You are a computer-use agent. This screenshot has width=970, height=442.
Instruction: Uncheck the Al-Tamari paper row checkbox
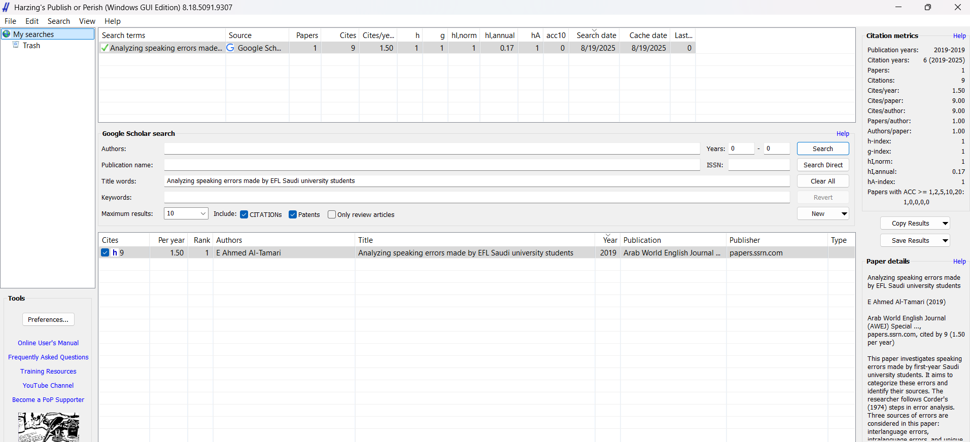[105, 252]
